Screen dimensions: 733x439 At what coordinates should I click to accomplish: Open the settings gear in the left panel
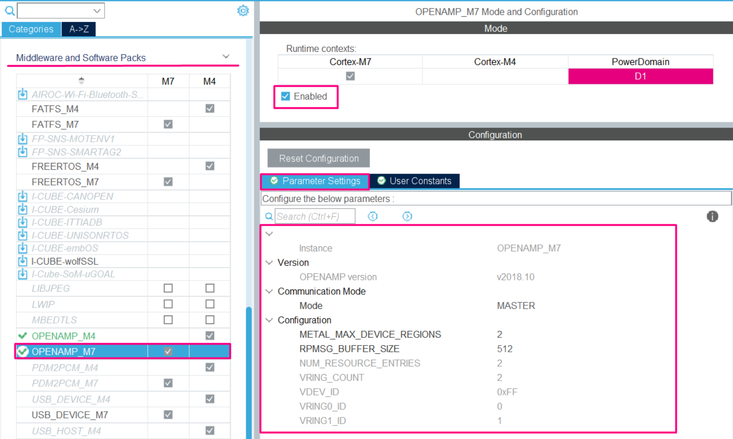click(243, 10)
